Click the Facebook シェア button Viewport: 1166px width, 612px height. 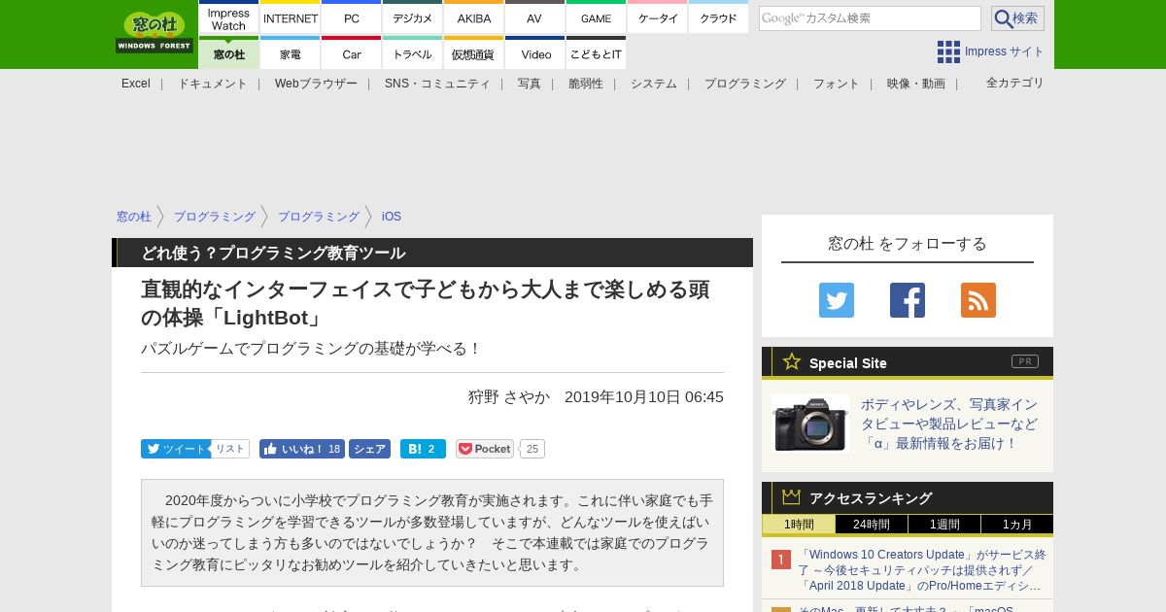(x=369, y=449)
